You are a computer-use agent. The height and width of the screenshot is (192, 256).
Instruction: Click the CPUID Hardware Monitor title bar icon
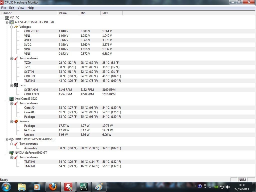pos(2,2)
